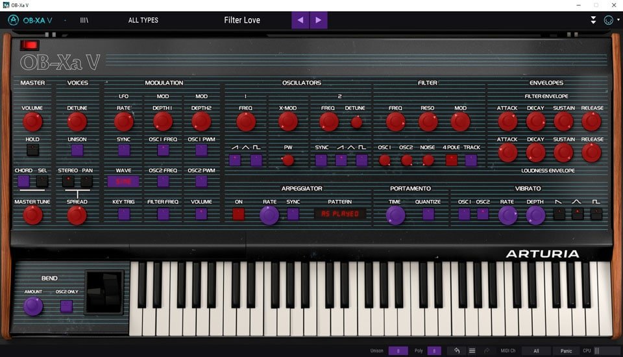Open the MIDI Ch All selector
623x357 pixels.
point(536,351)
